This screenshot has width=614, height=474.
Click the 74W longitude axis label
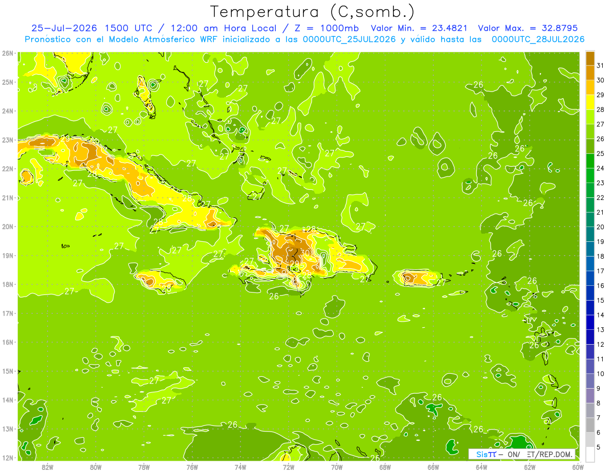[x=240, y=467]
